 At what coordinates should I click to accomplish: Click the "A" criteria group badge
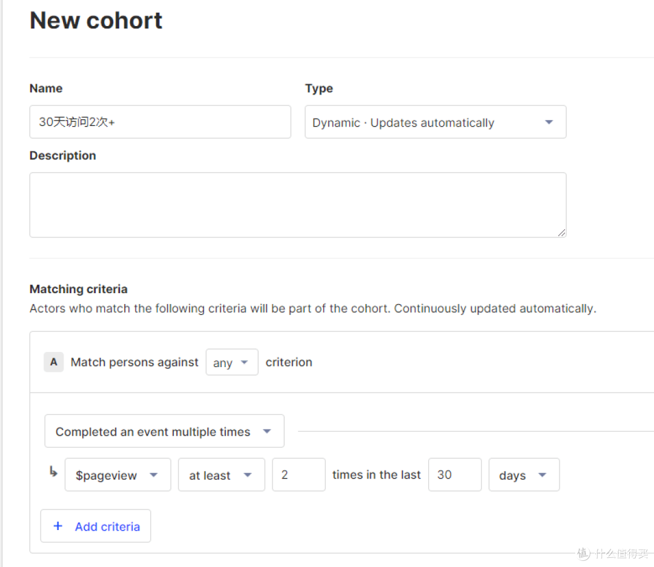tap(53, 362)
